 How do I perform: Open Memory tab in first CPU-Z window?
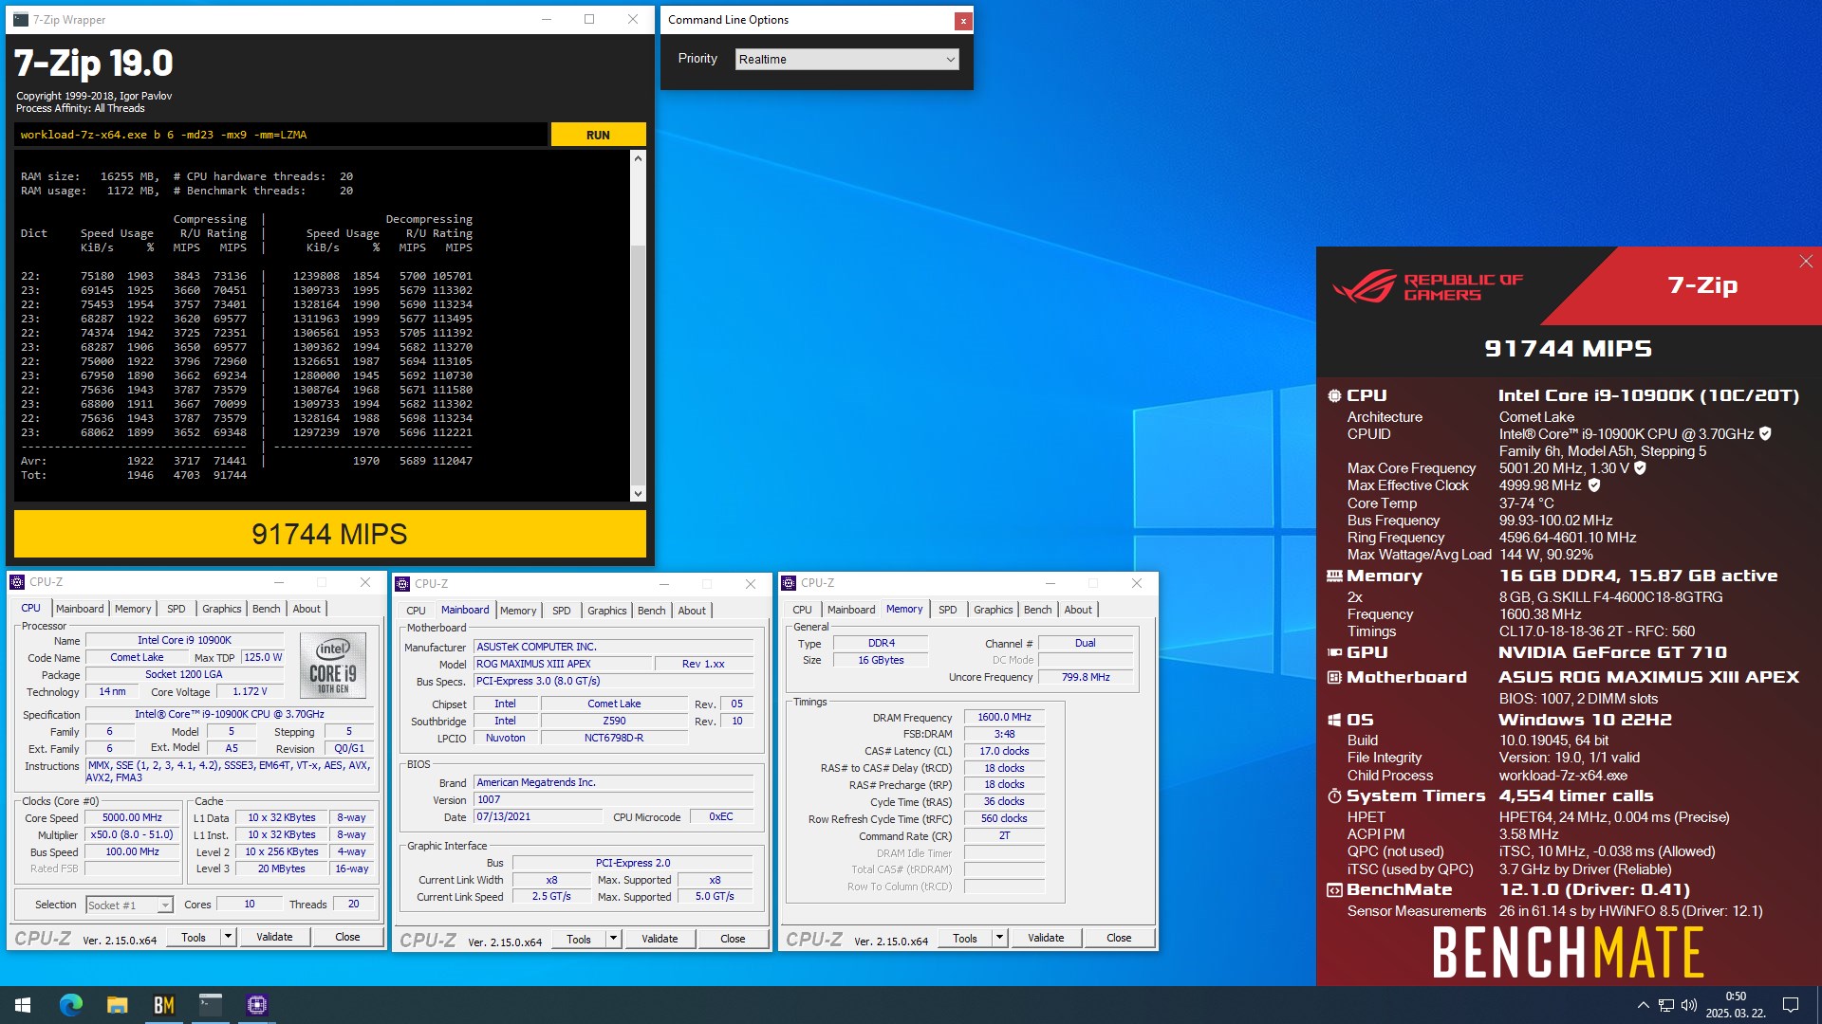133,609
